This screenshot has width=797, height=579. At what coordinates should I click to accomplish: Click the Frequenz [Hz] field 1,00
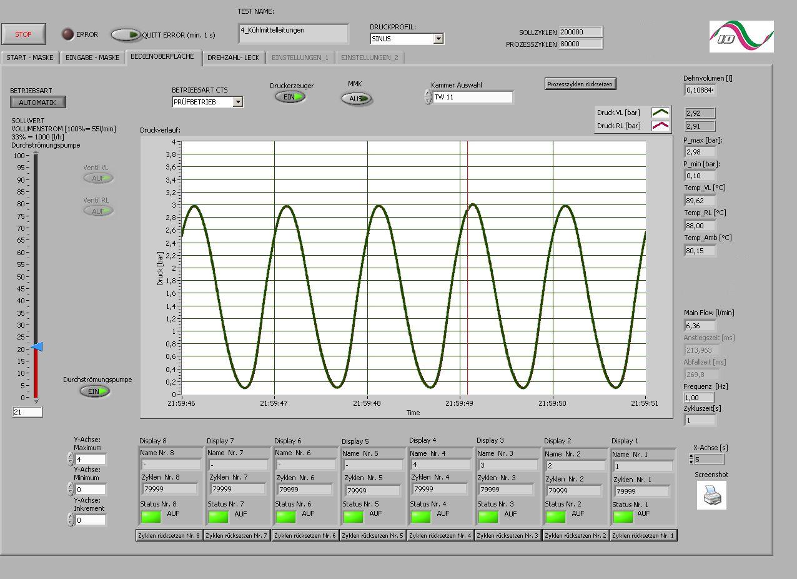(x=700, y=398)
